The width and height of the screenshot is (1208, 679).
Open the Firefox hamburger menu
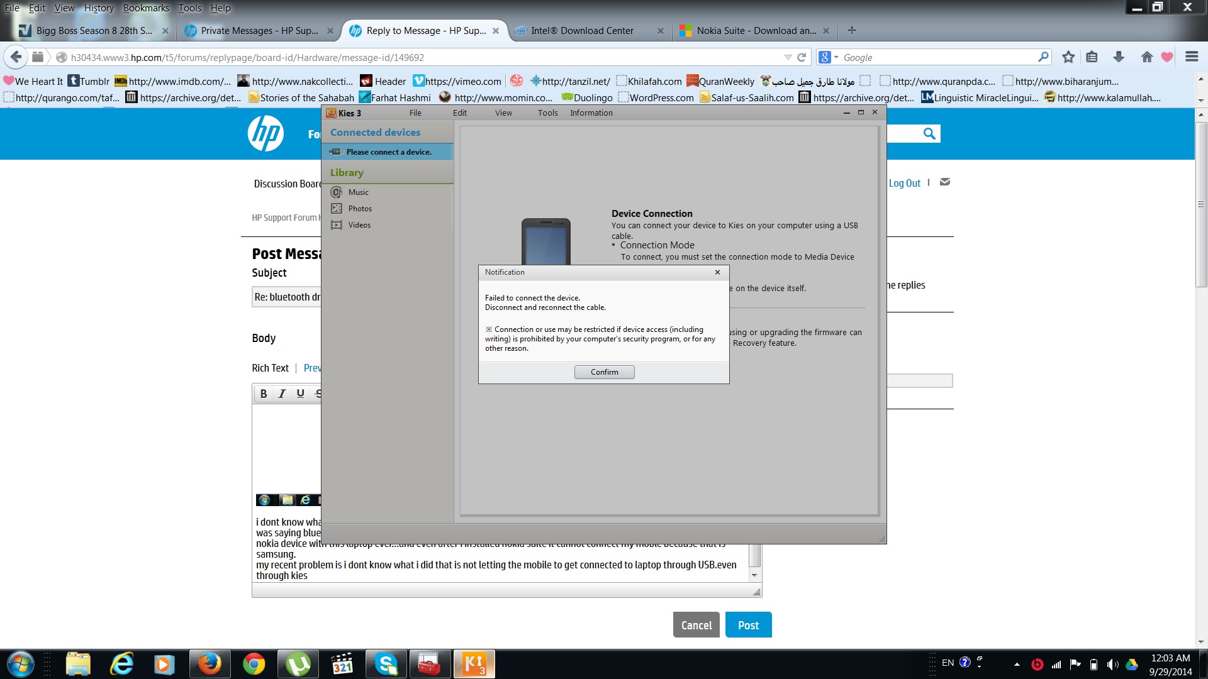(x=1192, y=57)
